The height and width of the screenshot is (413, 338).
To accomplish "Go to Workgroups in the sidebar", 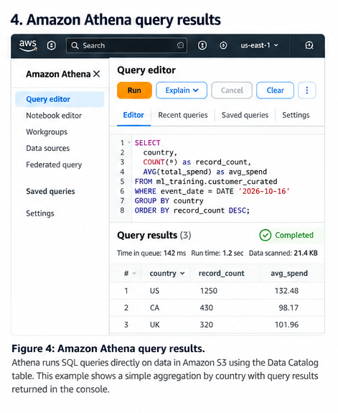I will (47, 132).
